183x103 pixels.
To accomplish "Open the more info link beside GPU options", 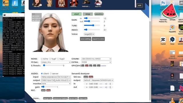I will coord(104,66).
